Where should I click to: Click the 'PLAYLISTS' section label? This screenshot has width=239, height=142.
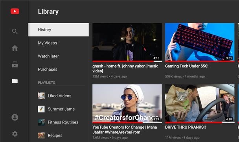click(x=46, y=83)
